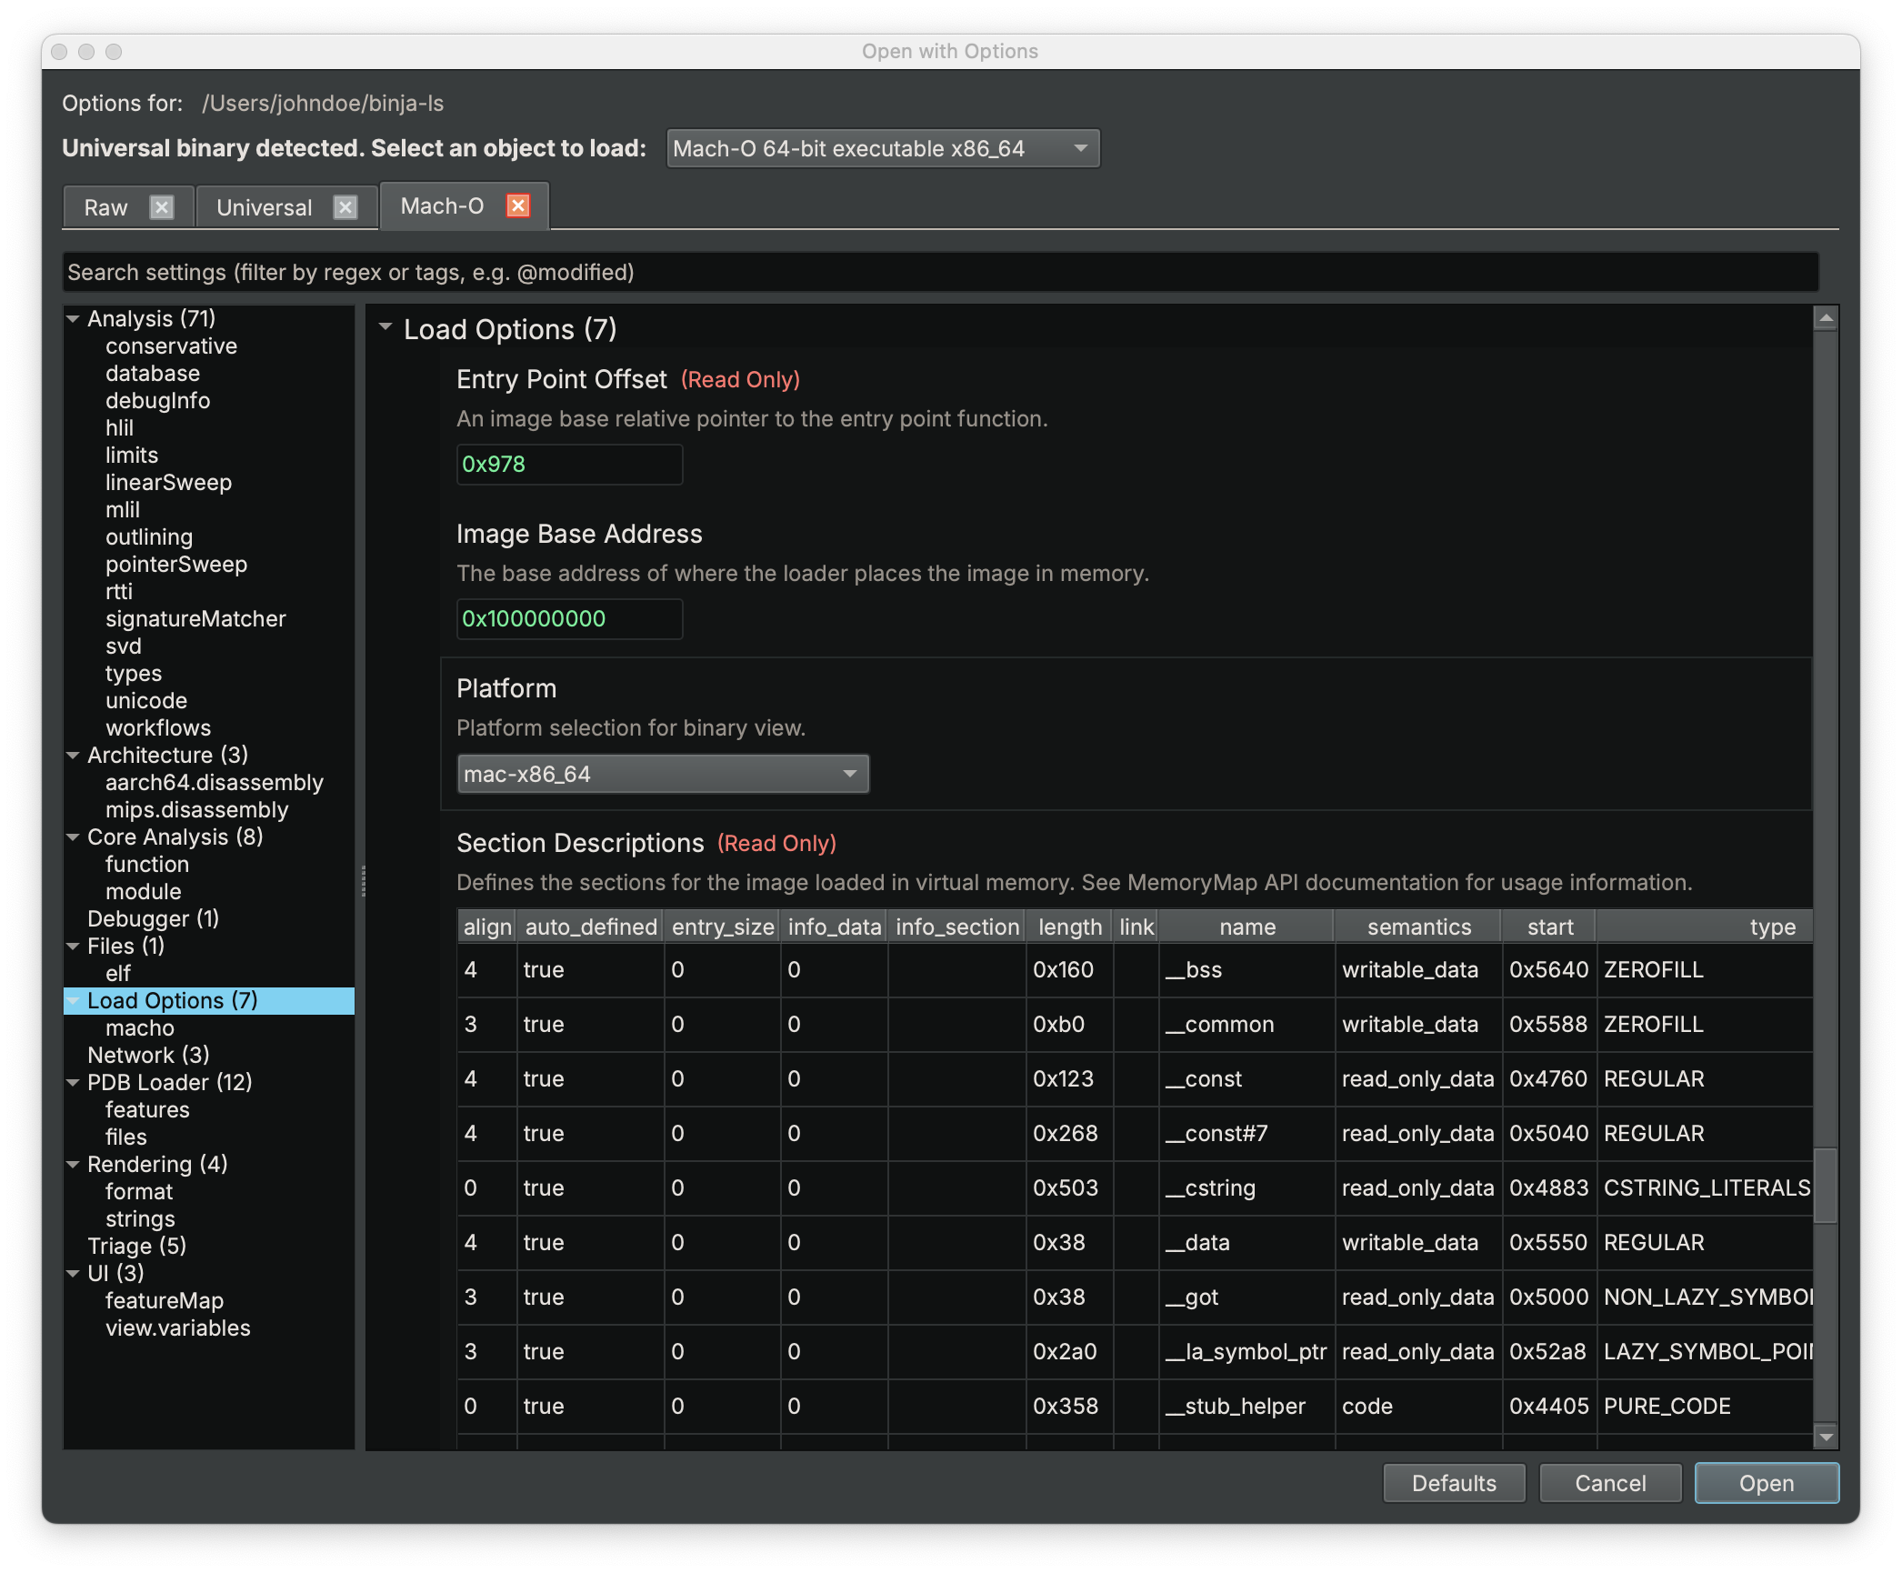
Task: Click the vertical scrollbar thumb in settings
Action: (1826, 1186)
